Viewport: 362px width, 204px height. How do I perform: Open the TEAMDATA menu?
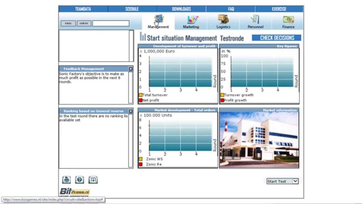pyautogui.click(x=83, y=9)
